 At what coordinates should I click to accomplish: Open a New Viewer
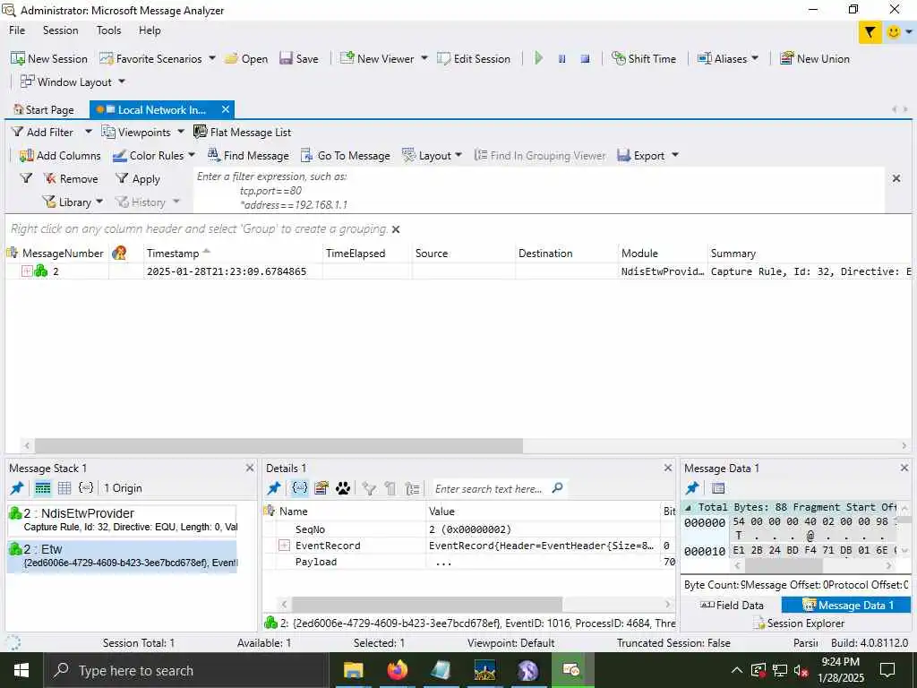(x=377, y=58)
